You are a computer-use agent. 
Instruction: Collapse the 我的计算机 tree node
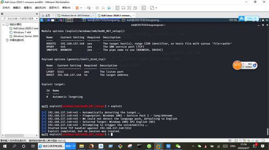click(x=4, y=24)
